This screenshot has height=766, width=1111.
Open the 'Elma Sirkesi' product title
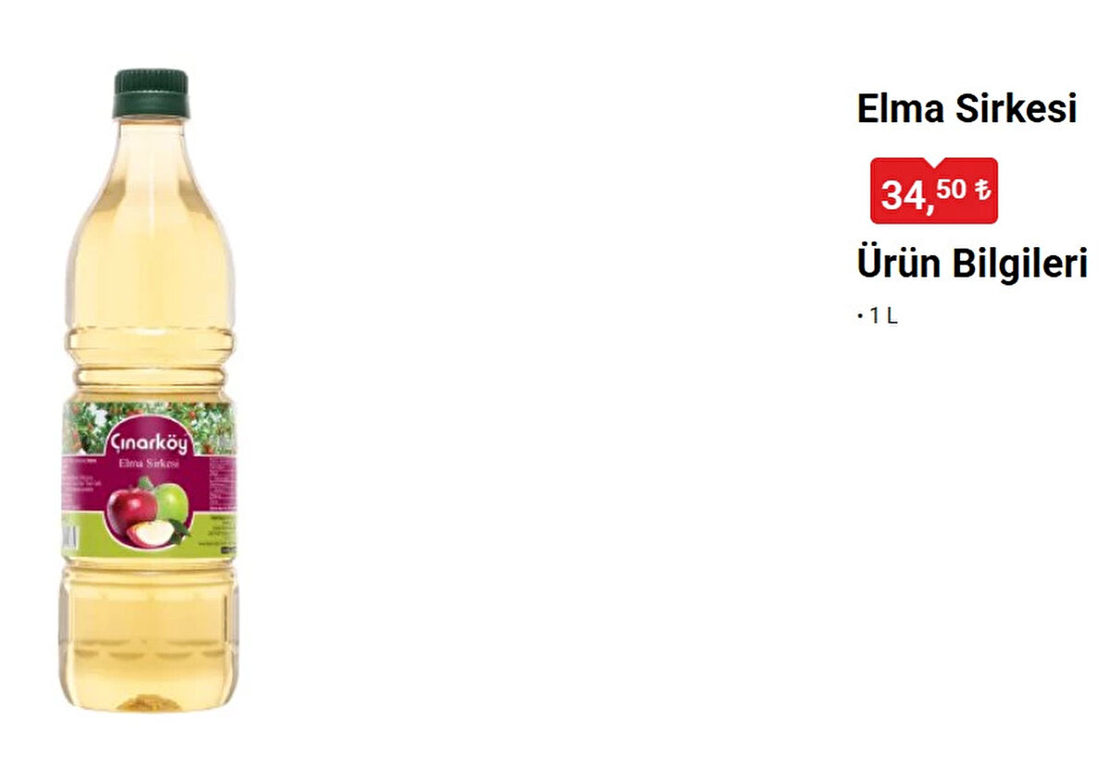point(967,108)
